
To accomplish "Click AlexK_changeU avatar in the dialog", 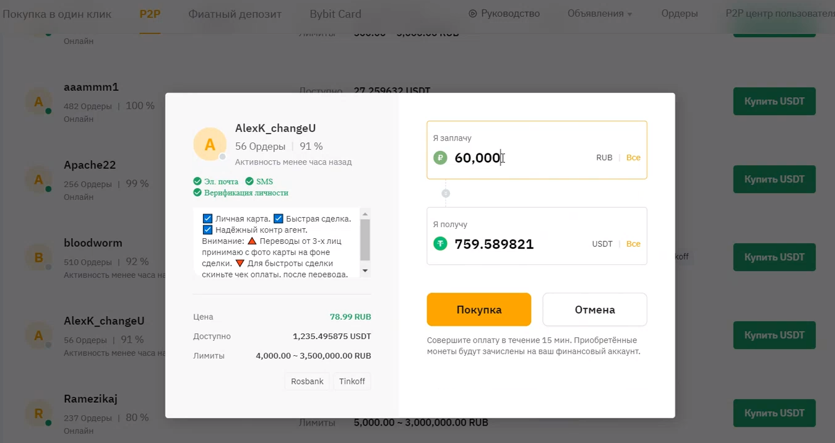I will pyautogui.click(x=210, y=144).
